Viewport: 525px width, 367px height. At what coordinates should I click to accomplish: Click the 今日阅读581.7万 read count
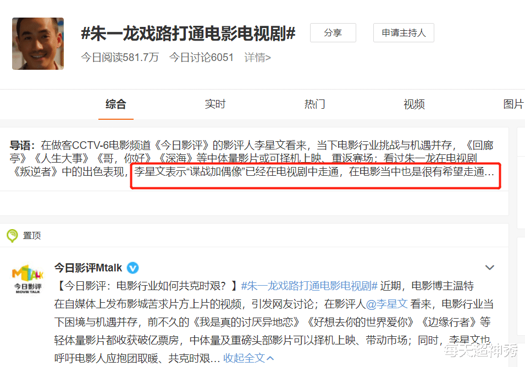(x=120, y=58)
